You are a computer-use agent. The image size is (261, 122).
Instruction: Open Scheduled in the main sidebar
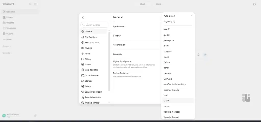coord(20,28)
